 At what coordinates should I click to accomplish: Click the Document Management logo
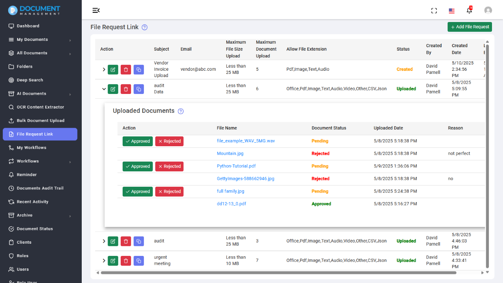coord(34,10)
